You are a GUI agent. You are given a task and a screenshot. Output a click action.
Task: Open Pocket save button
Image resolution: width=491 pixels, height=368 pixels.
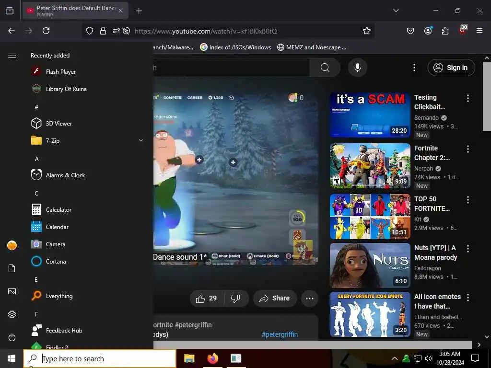tap(410, 31)
